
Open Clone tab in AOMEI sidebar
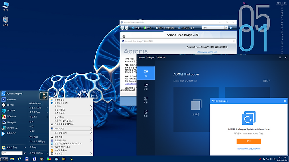[x=146, y=113]
